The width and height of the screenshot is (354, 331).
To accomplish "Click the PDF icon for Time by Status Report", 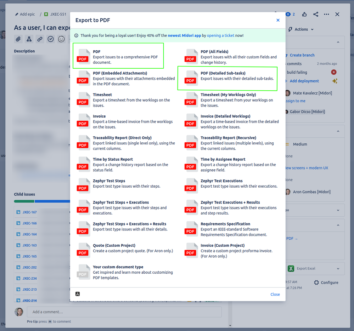I will pyautogui.click(x=84, y=164).
